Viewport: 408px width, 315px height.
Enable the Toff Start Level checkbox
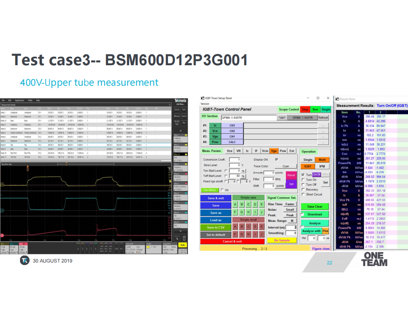tap(226, 176)
